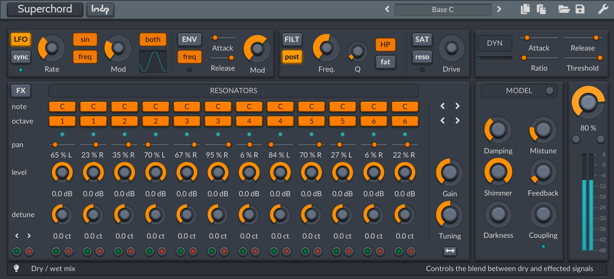Click the global green round button
This screenshot has height=279, width=614.
point(17,251)
